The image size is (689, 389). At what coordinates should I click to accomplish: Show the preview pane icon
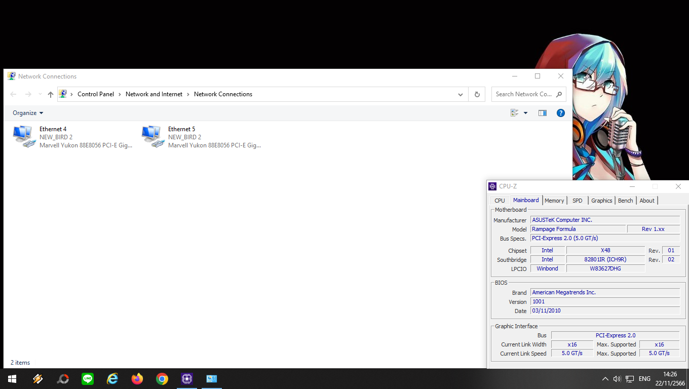pos(543,113)
